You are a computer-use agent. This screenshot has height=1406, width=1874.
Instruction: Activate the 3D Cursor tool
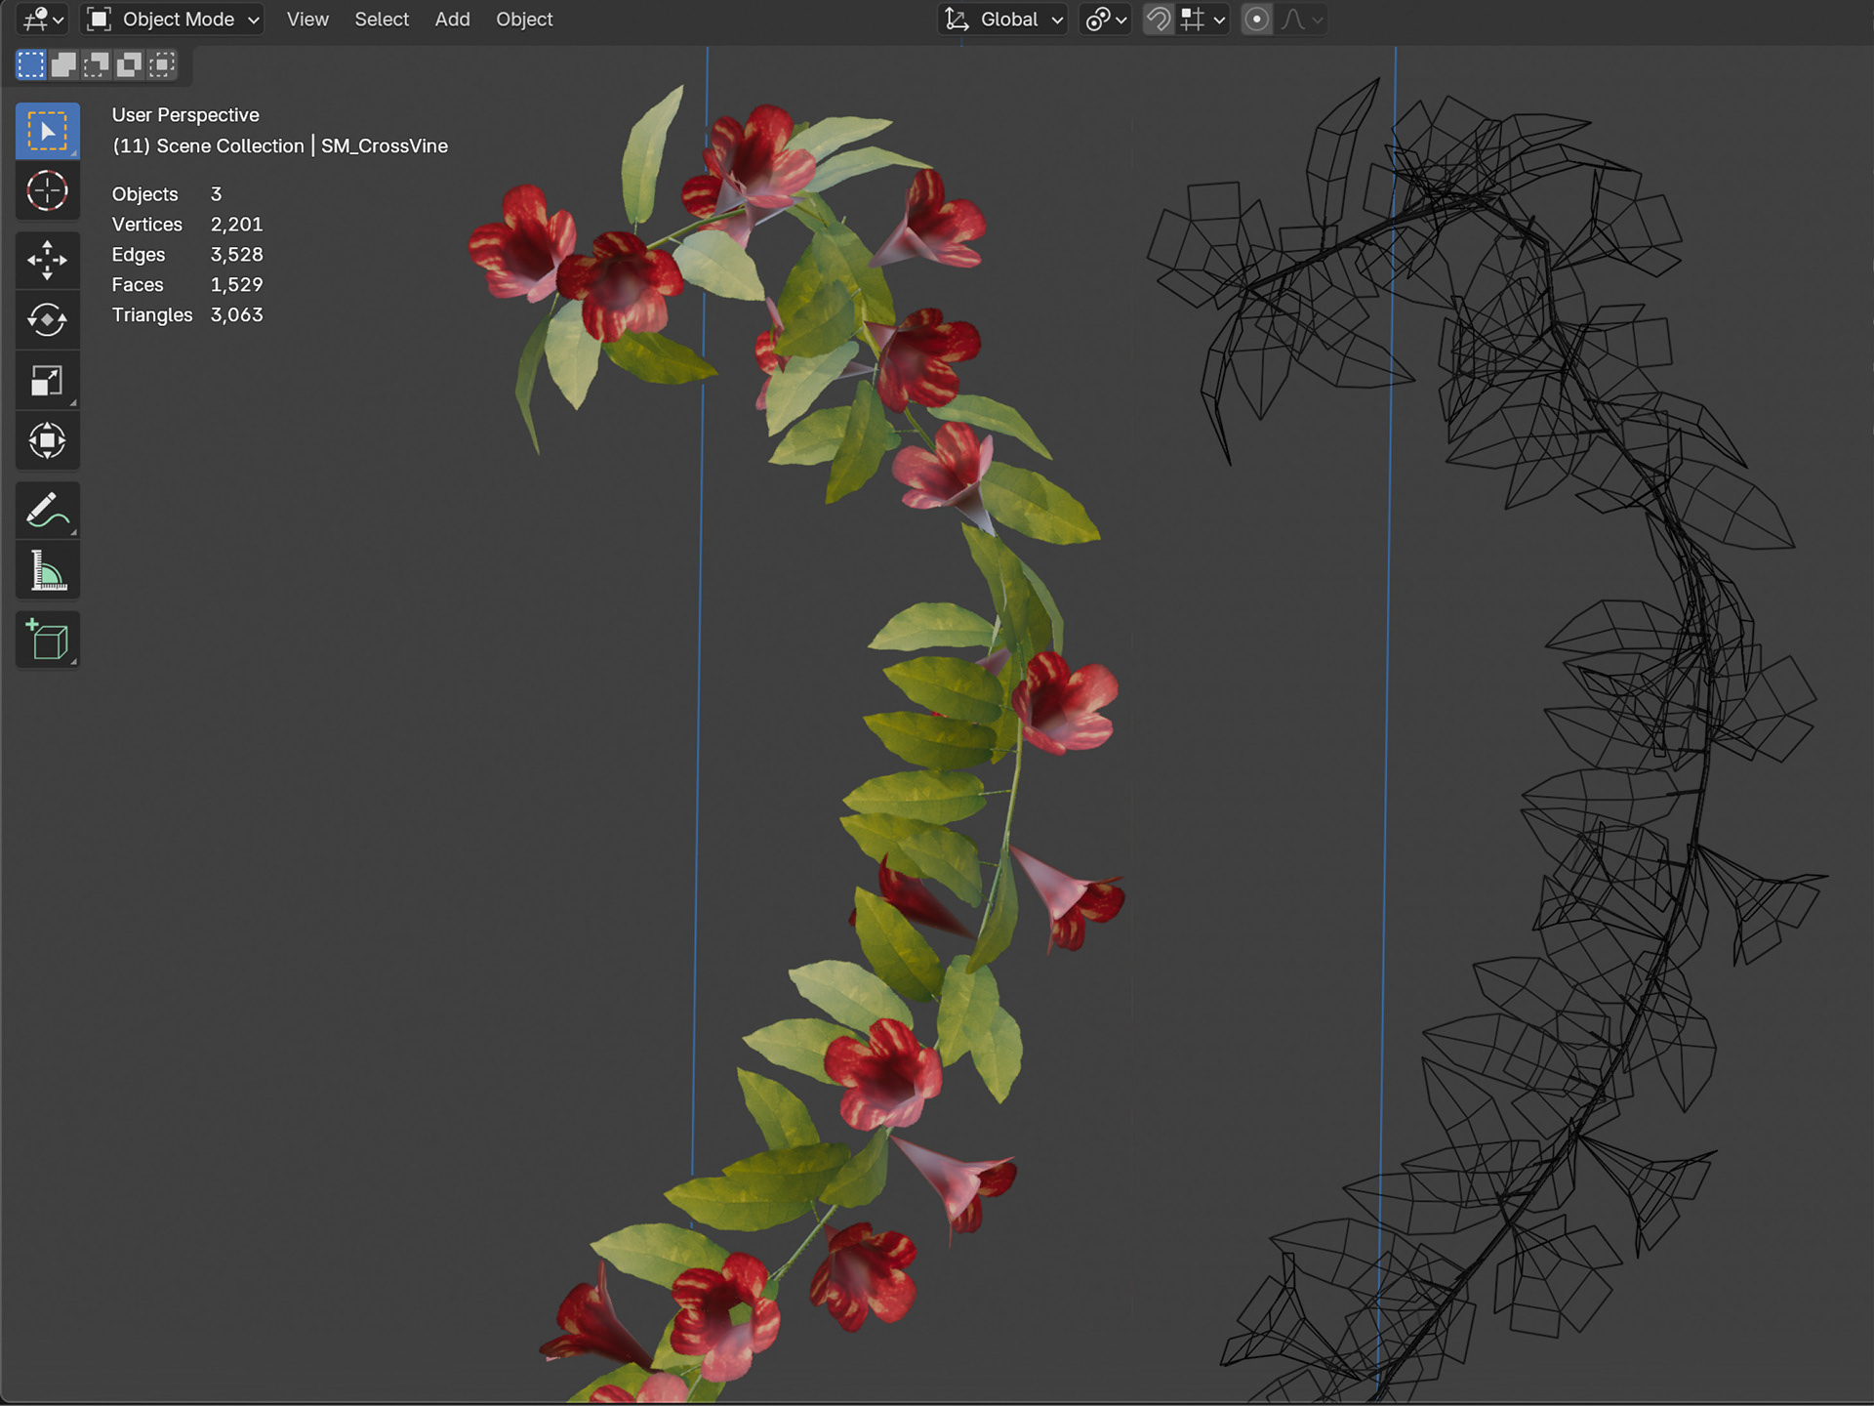(x=47, y=191)
